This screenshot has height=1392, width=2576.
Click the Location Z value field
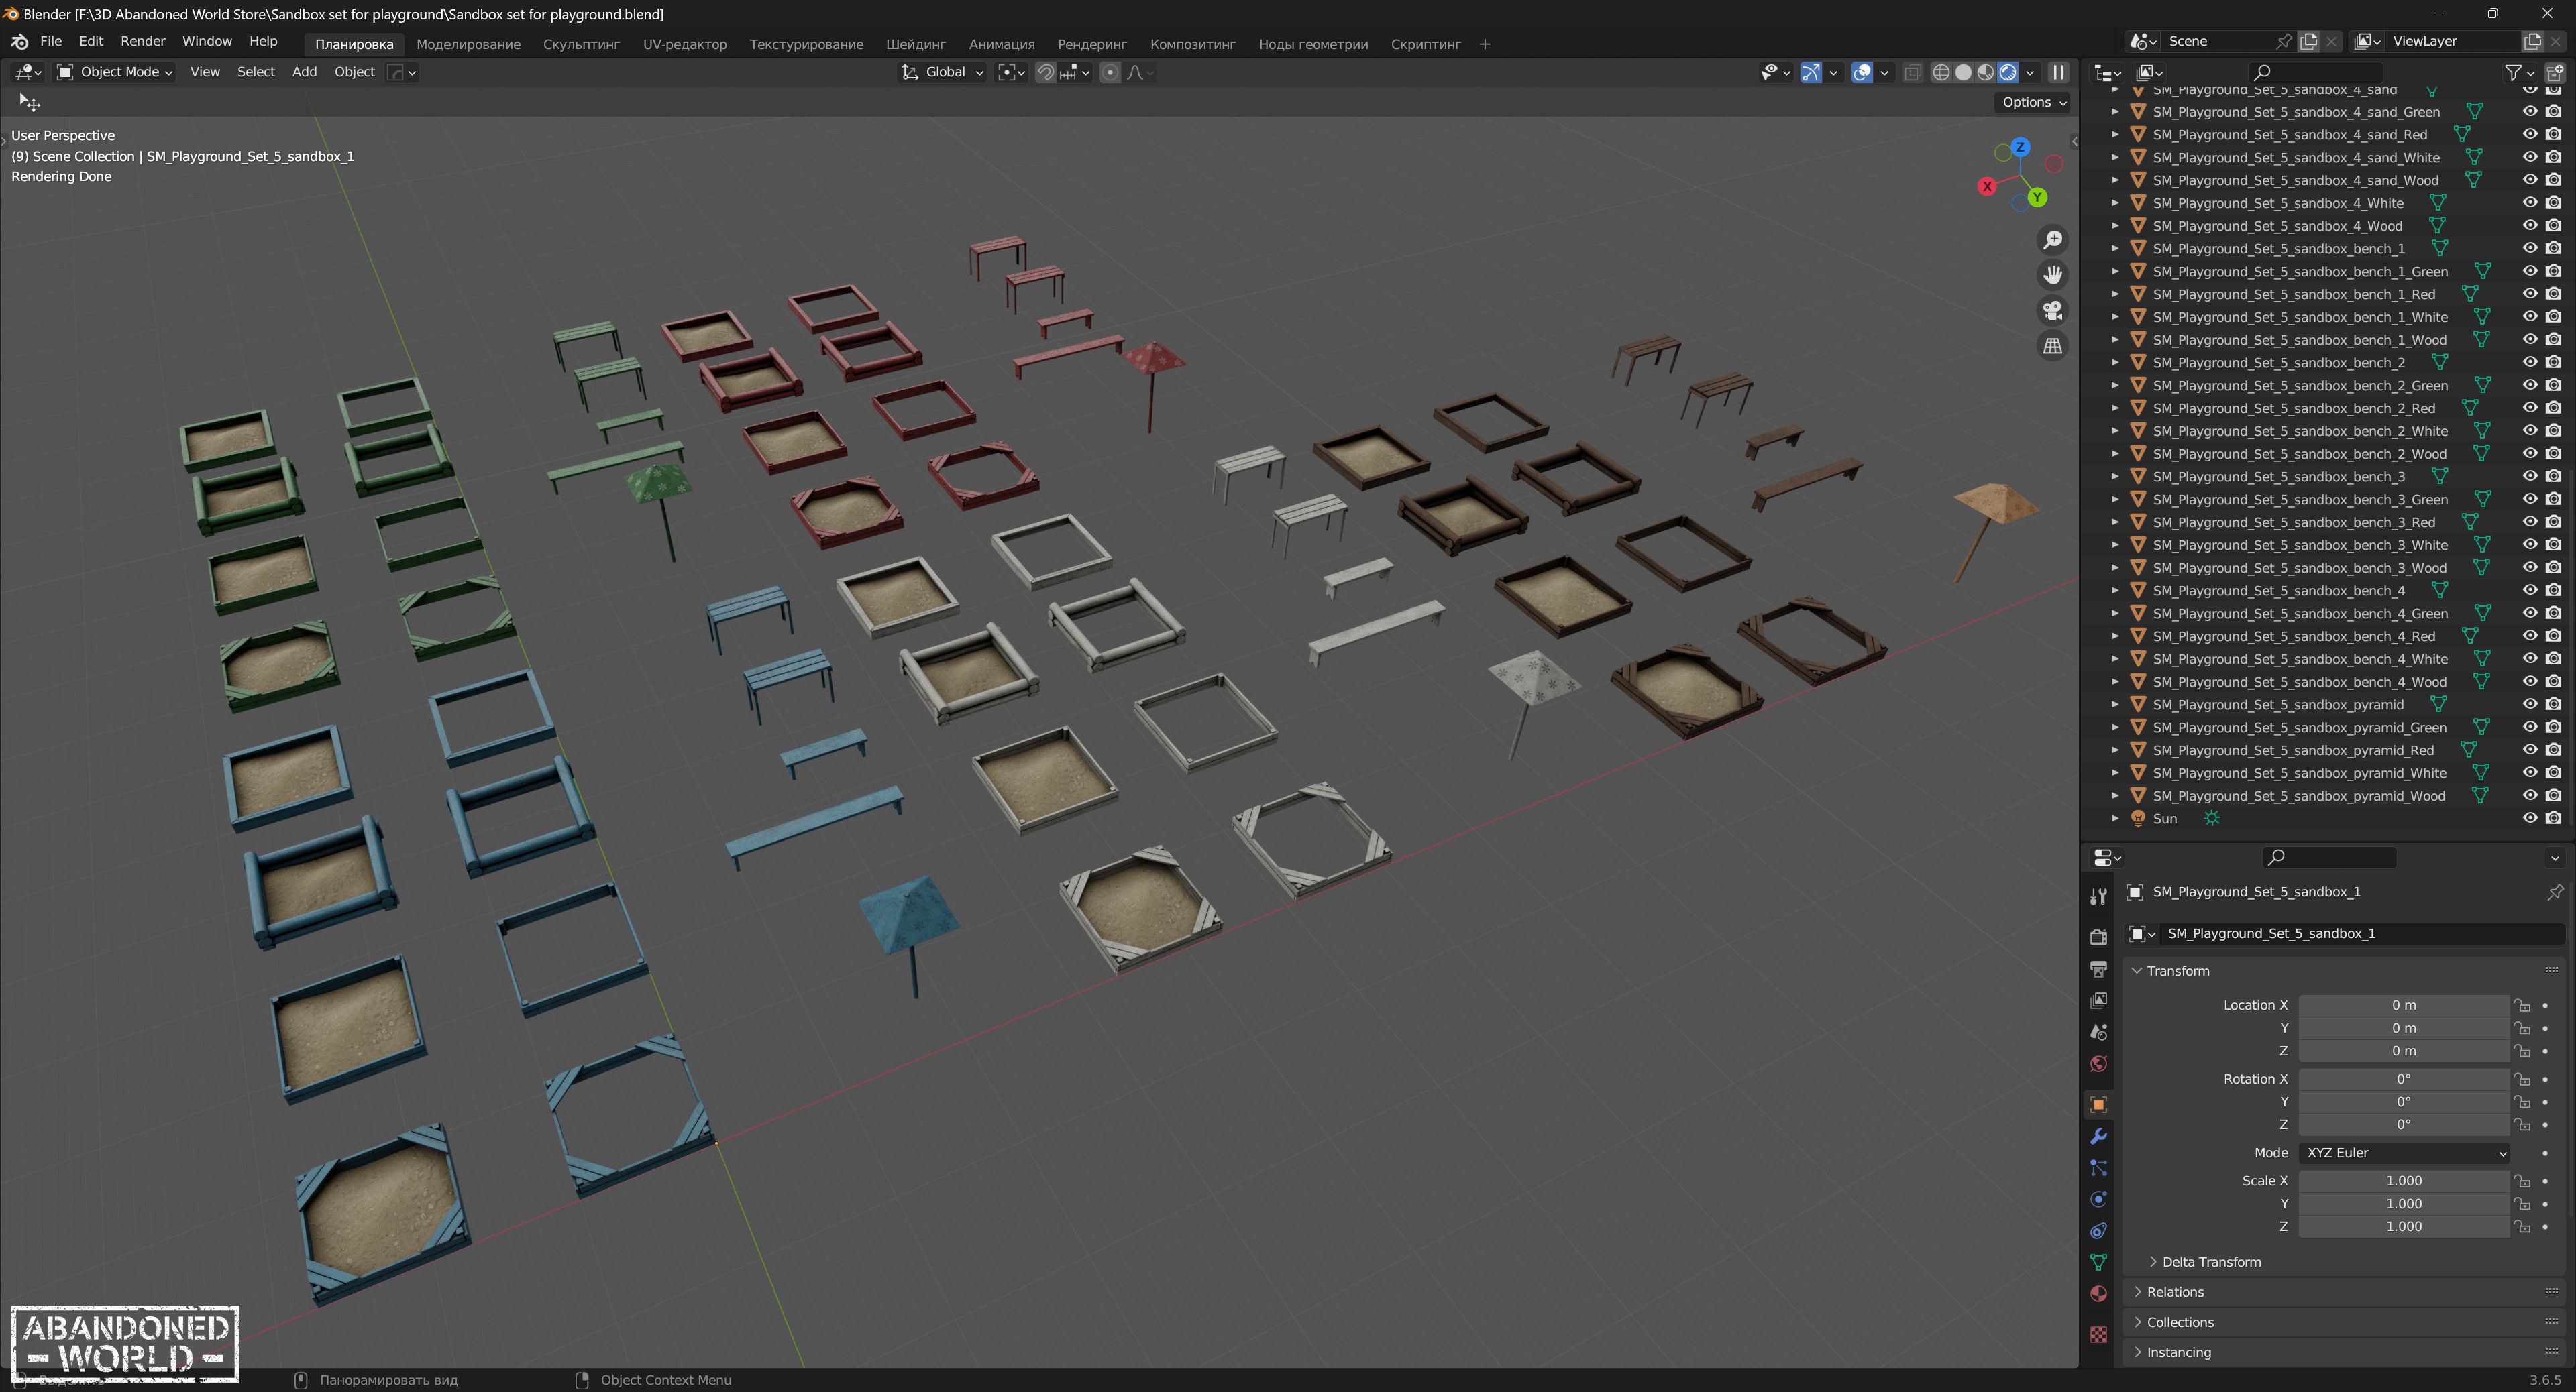pyautogui.click(x=2403, y=1050)
